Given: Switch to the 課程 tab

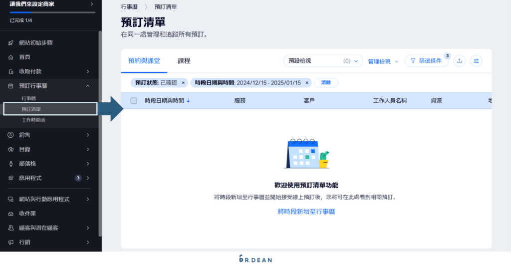Looking at the screenshot, I should pyautogui.click(x=184, y=61).
